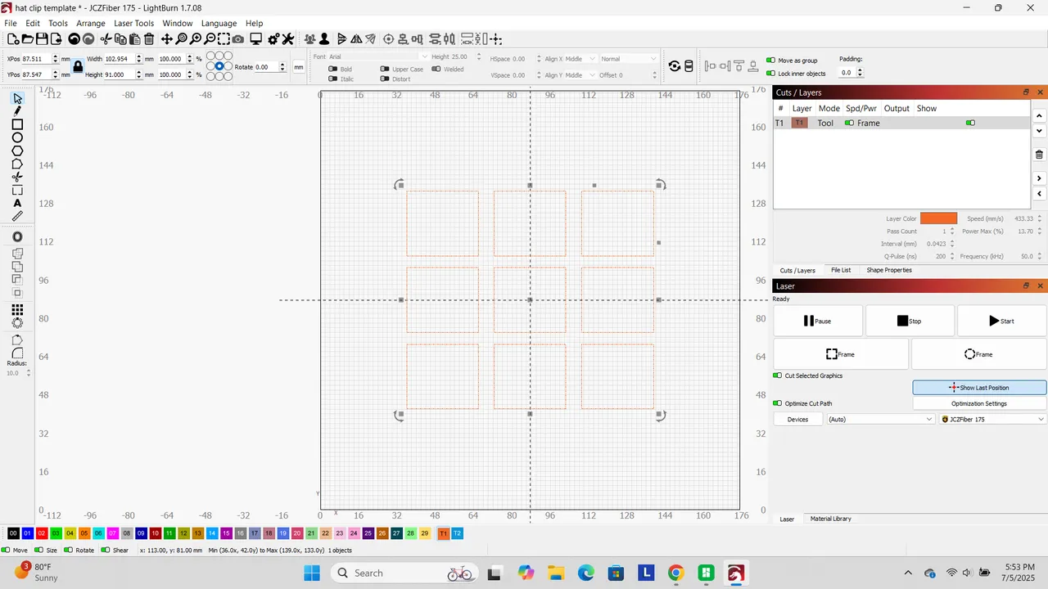The height and width of the screenshot is (589, 1048).
Task: Switch to the Material Library tab
Action: click(x=831, y=519)
